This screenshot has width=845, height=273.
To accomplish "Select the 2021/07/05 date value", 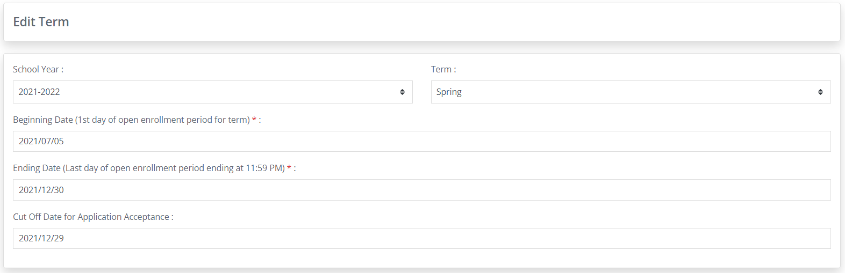I will [x=41, y=142].
